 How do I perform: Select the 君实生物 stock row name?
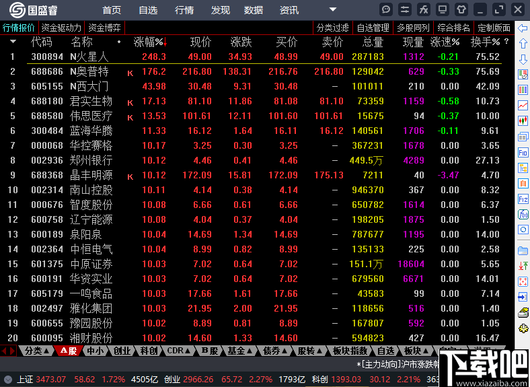pyautogui.click(x=91, y=101)
